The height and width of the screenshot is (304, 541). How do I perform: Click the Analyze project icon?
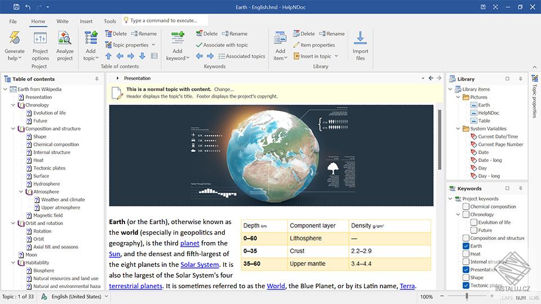pyautogui.click(x=65, y=39)
